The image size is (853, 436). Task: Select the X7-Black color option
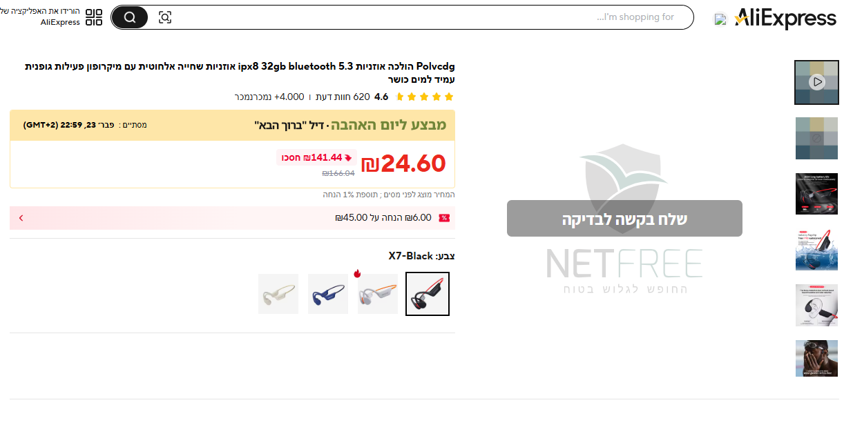click(428, 294)
